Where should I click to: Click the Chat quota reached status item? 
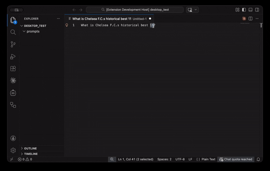click(236, 159)
